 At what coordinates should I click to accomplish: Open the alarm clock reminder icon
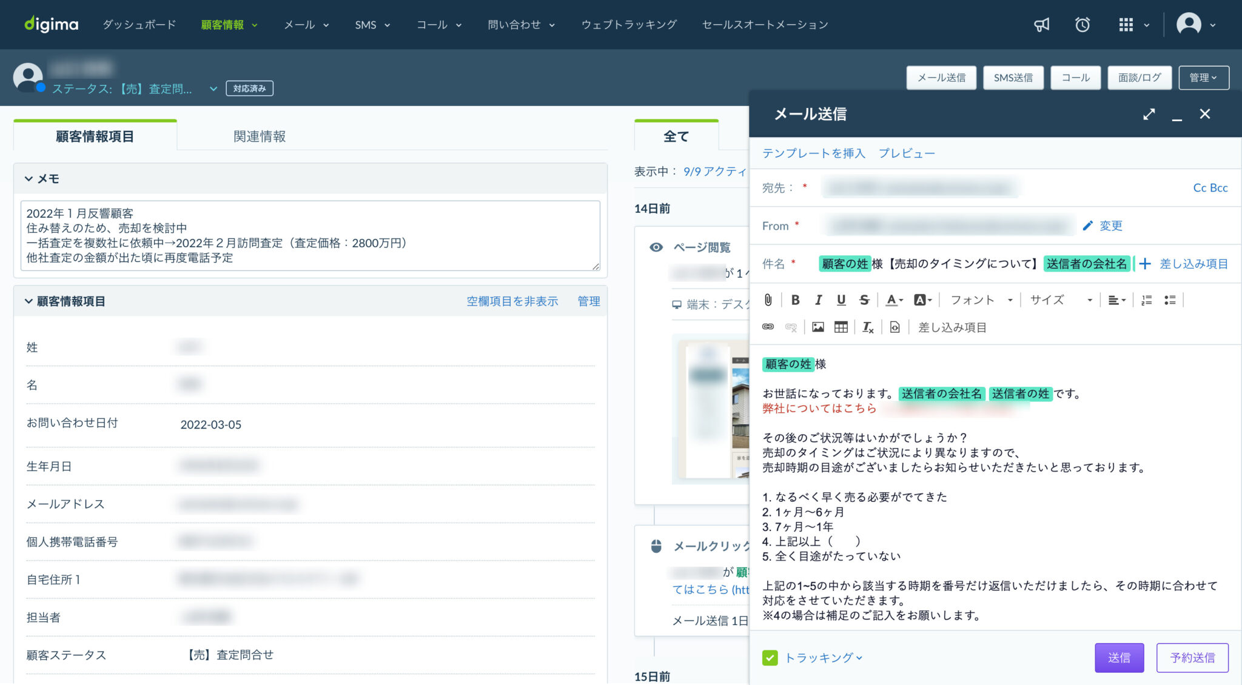click(x=1083, y=25)
